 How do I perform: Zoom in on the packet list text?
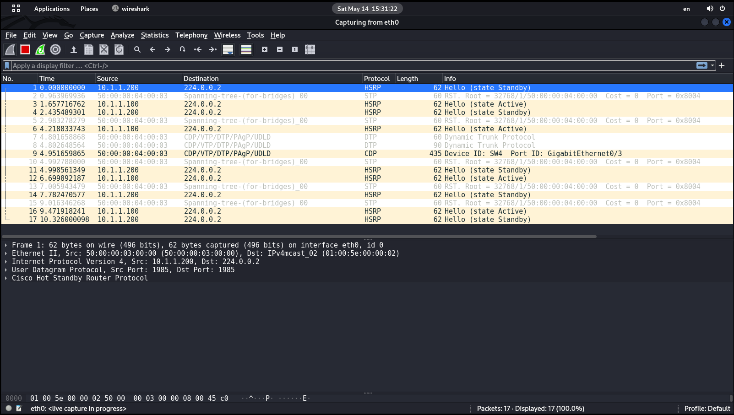(264, 49)
